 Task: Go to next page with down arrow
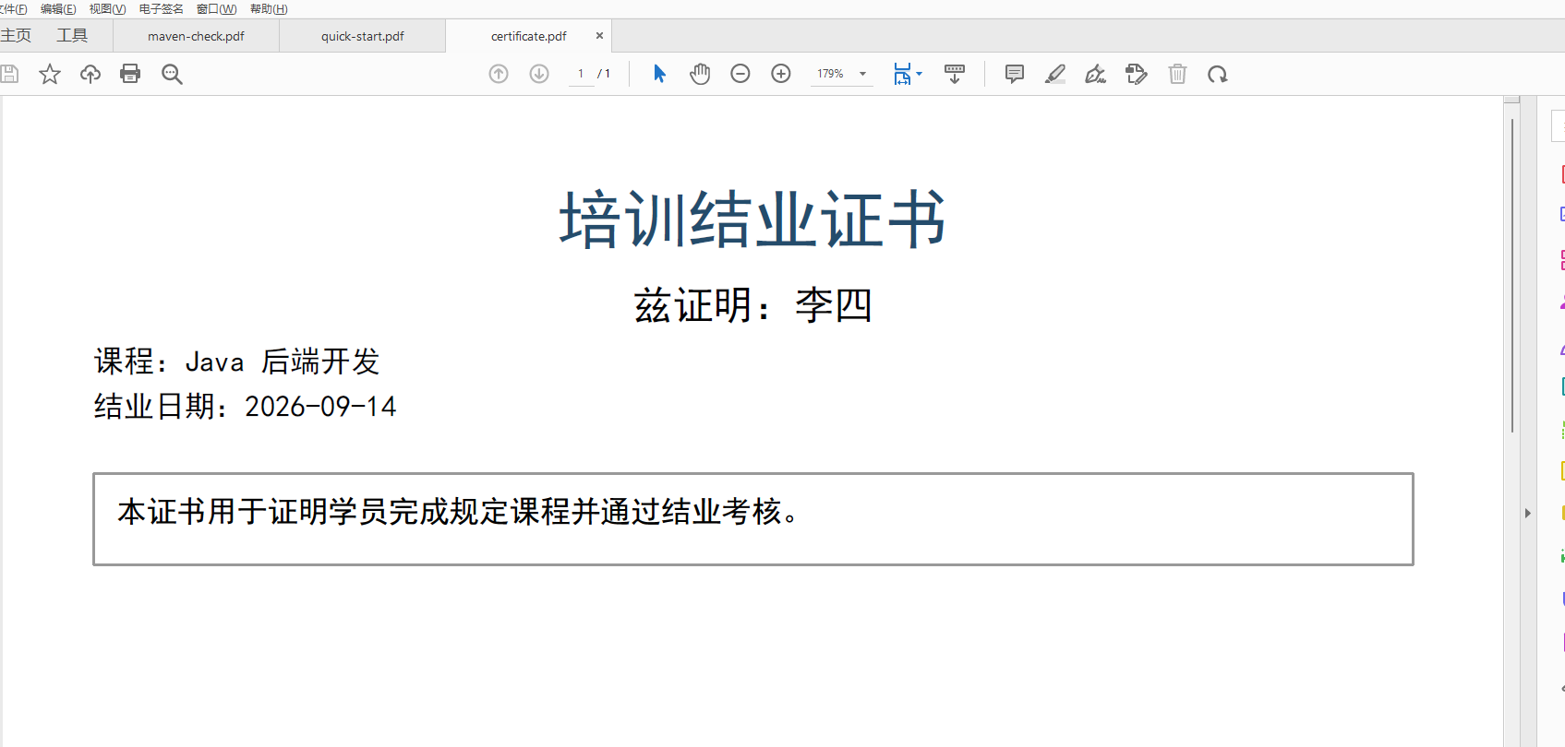point(539,74)
